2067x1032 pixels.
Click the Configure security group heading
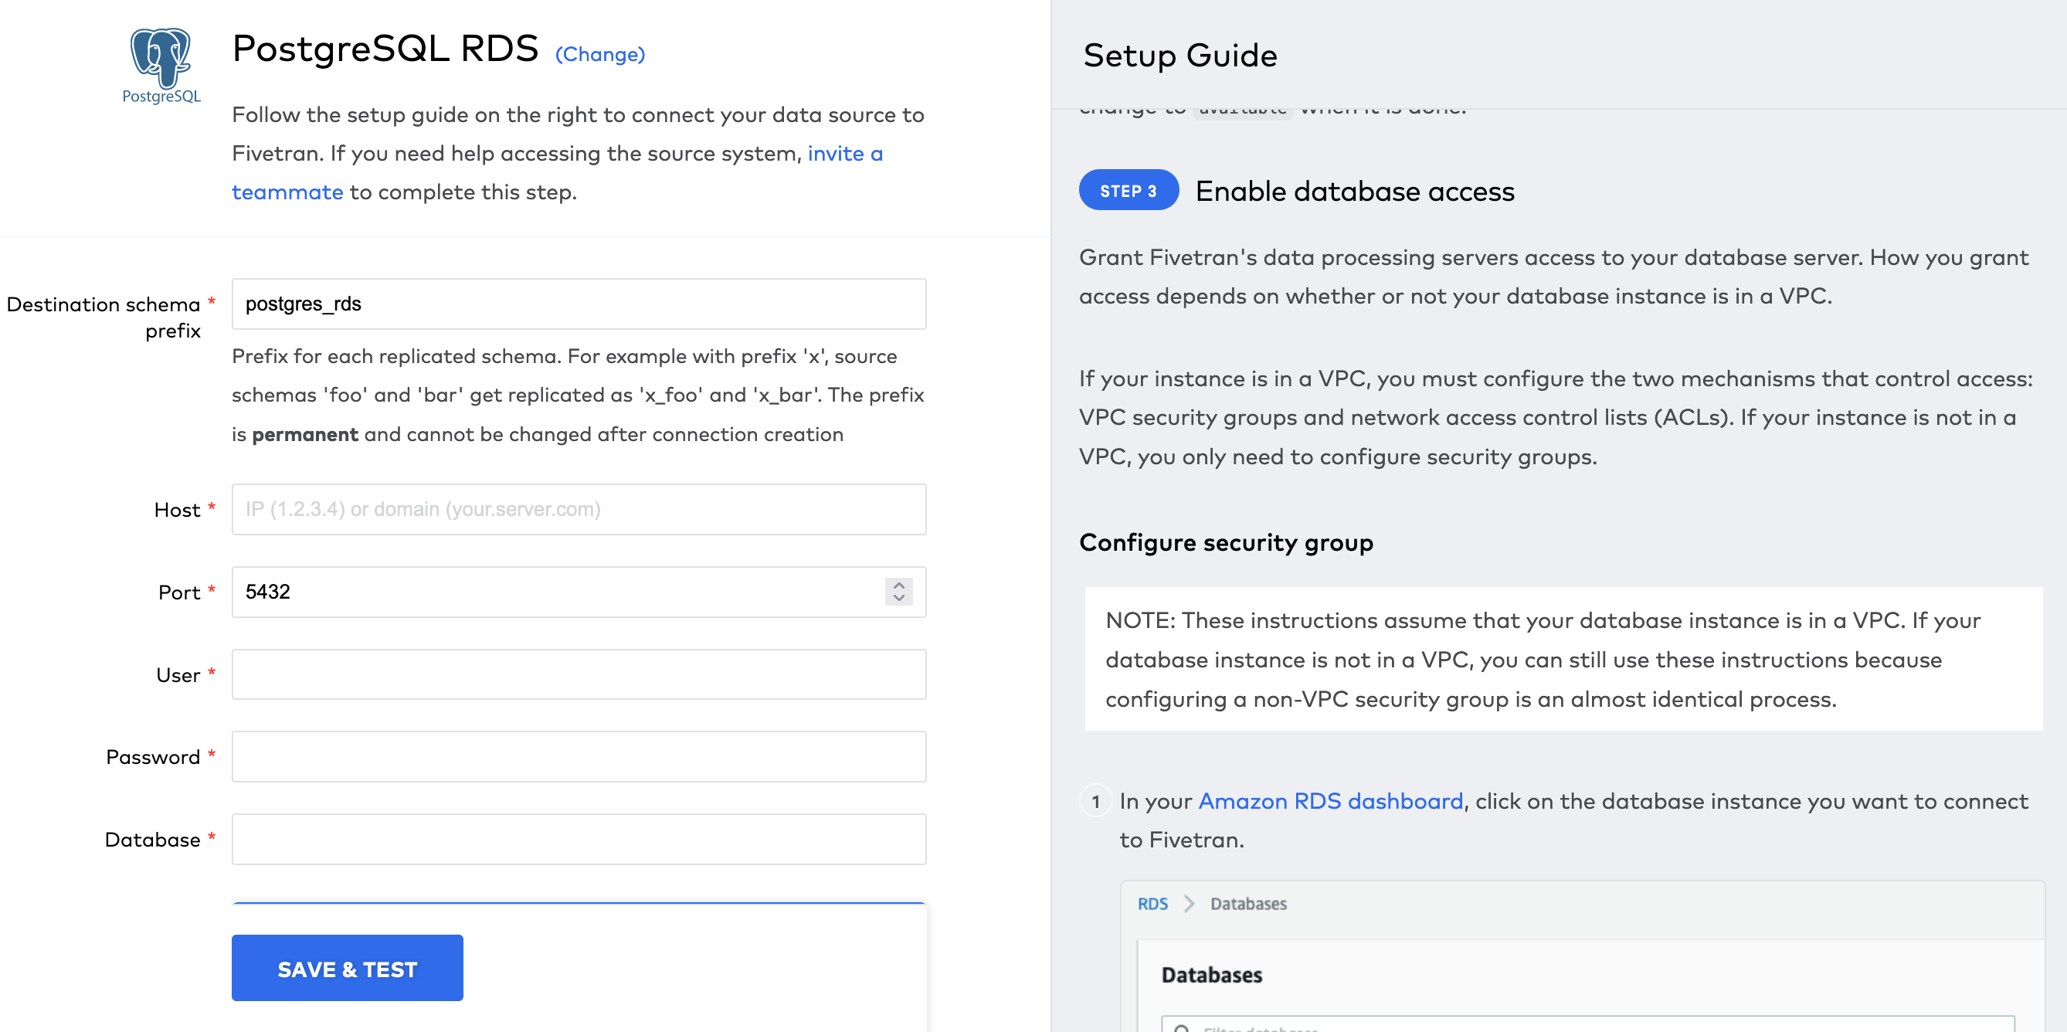tap(1226, 542)
